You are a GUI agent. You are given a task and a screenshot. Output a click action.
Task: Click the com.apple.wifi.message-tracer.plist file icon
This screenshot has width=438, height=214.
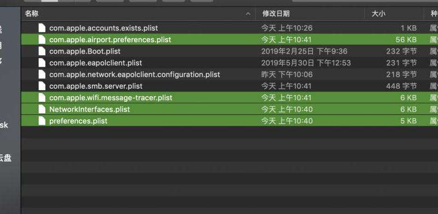(x=42, y=98)
